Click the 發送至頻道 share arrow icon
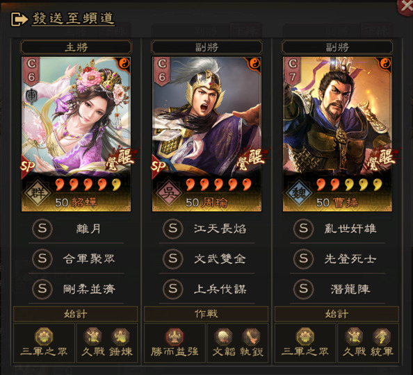 (19, 19)
